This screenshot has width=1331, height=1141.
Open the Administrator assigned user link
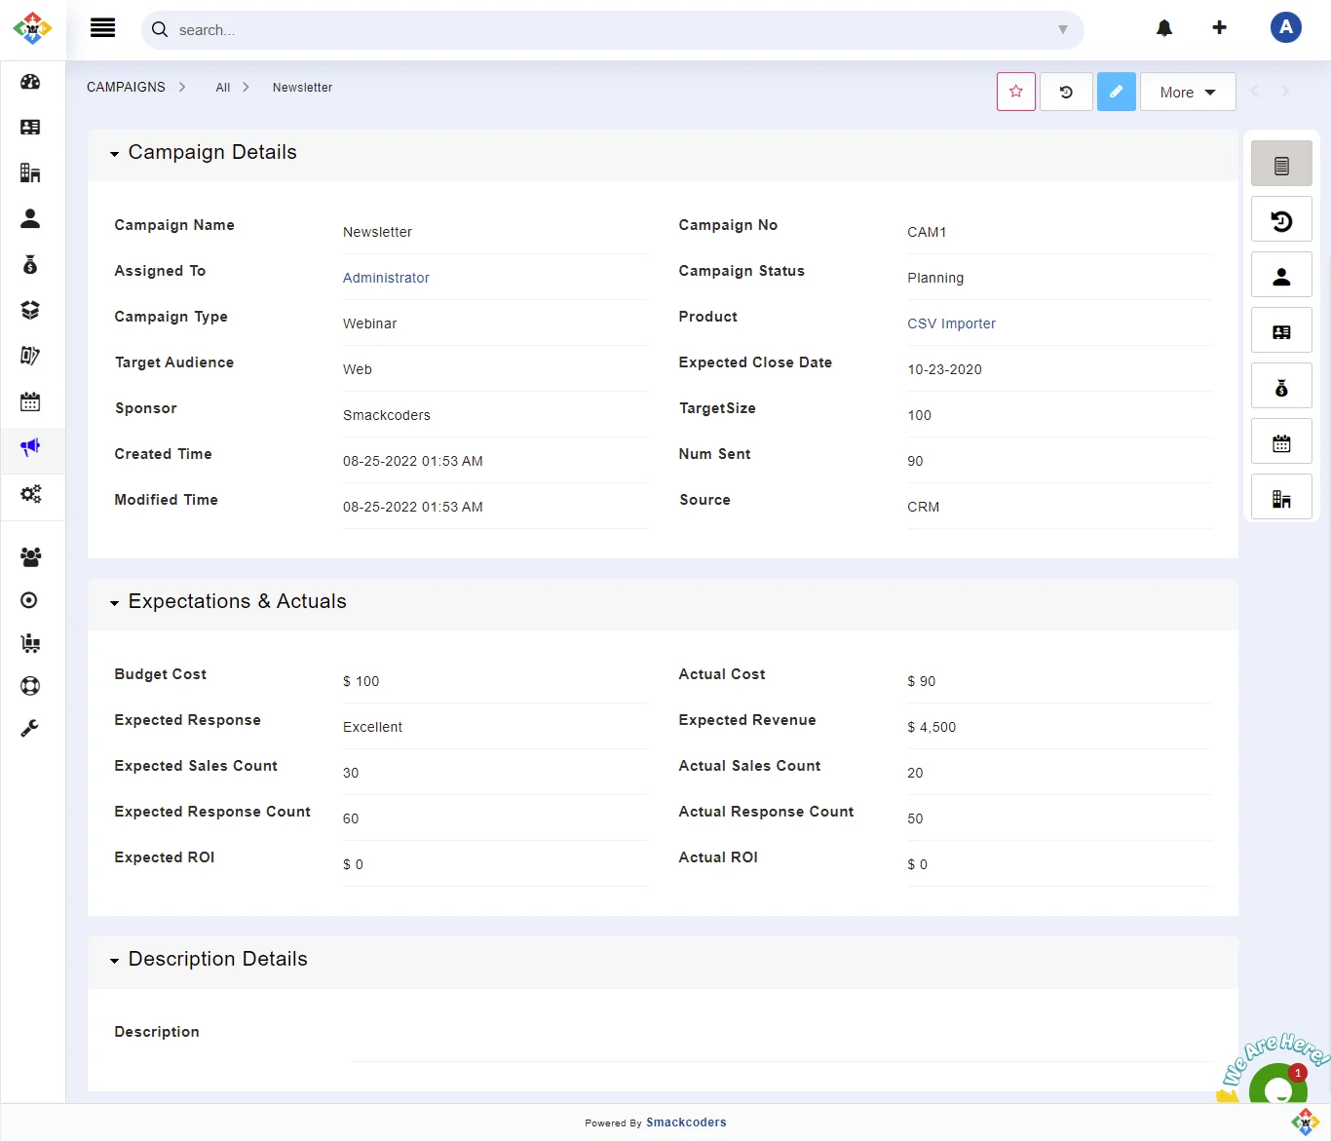(x=386, y=278)
